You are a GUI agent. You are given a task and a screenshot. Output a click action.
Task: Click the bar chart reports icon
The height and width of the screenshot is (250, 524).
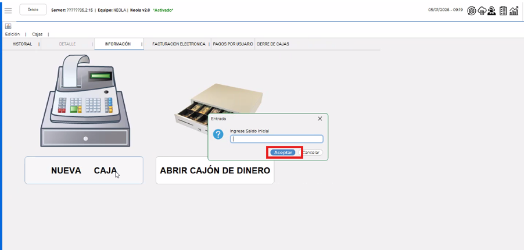(x=514, y=10)
